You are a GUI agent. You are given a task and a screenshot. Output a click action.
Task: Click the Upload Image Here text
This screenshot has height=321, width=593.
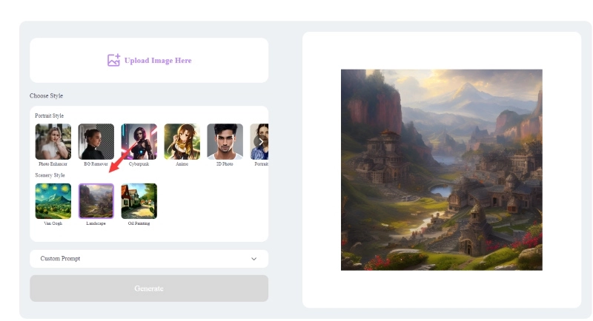pyautogui.click(x=158, y=61)
